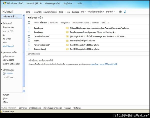Click ตอบกลับ reply button
The width and height of the screenshot is (150, 118).
tap(38, 12)
